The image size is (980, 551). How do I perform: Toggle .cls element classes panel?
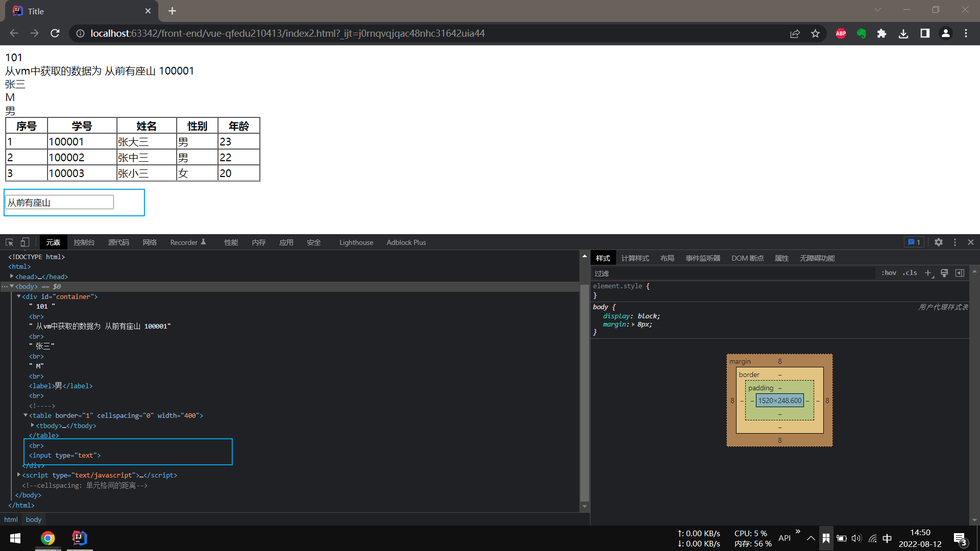[x=910, y=273]
